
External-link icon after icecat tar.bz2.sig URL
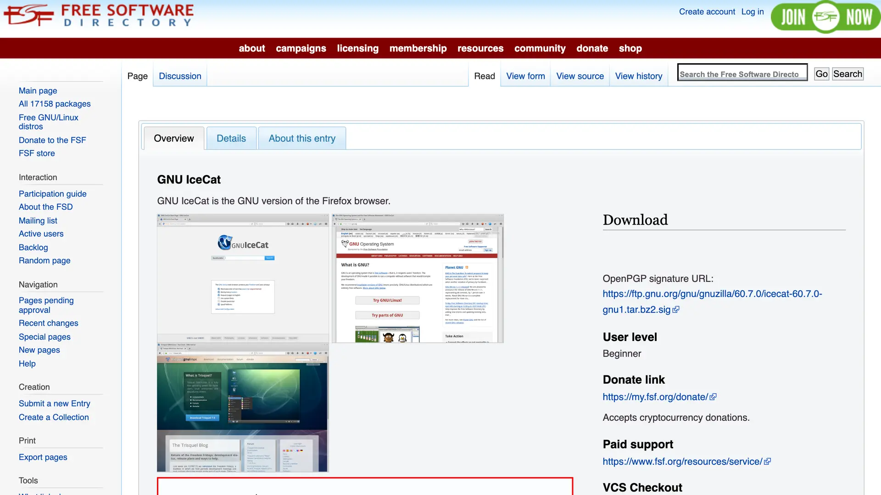click(x=676, y=310)
